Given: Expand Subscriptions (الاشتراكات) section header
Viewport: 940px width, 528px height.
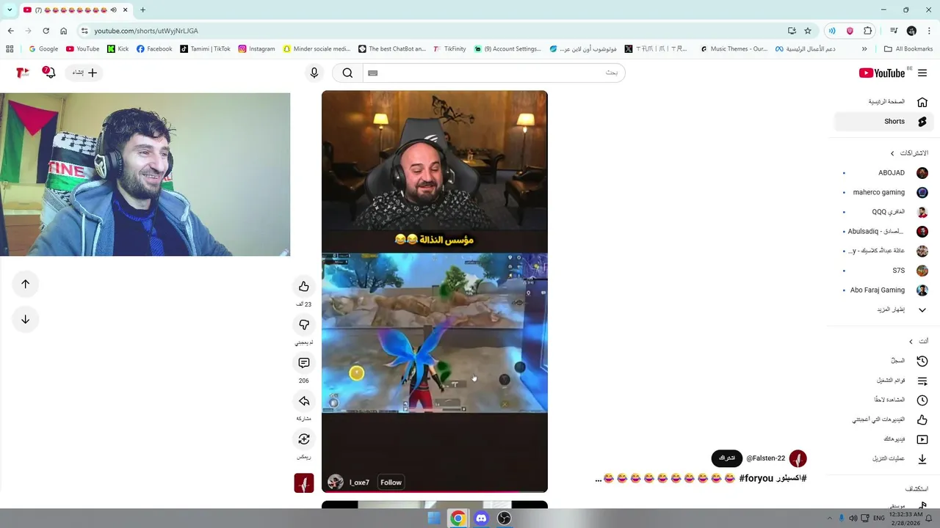Looking at the screenshot, I should coord(908,153).
